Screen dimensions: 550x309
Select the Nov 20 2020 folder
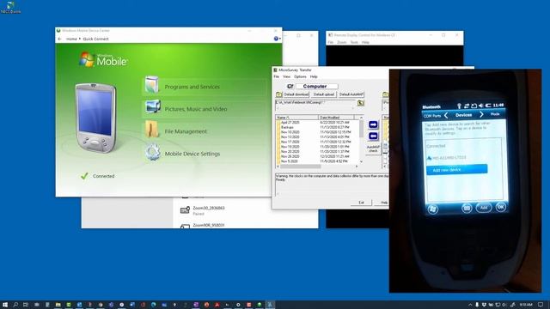click(x=290, y=152)
